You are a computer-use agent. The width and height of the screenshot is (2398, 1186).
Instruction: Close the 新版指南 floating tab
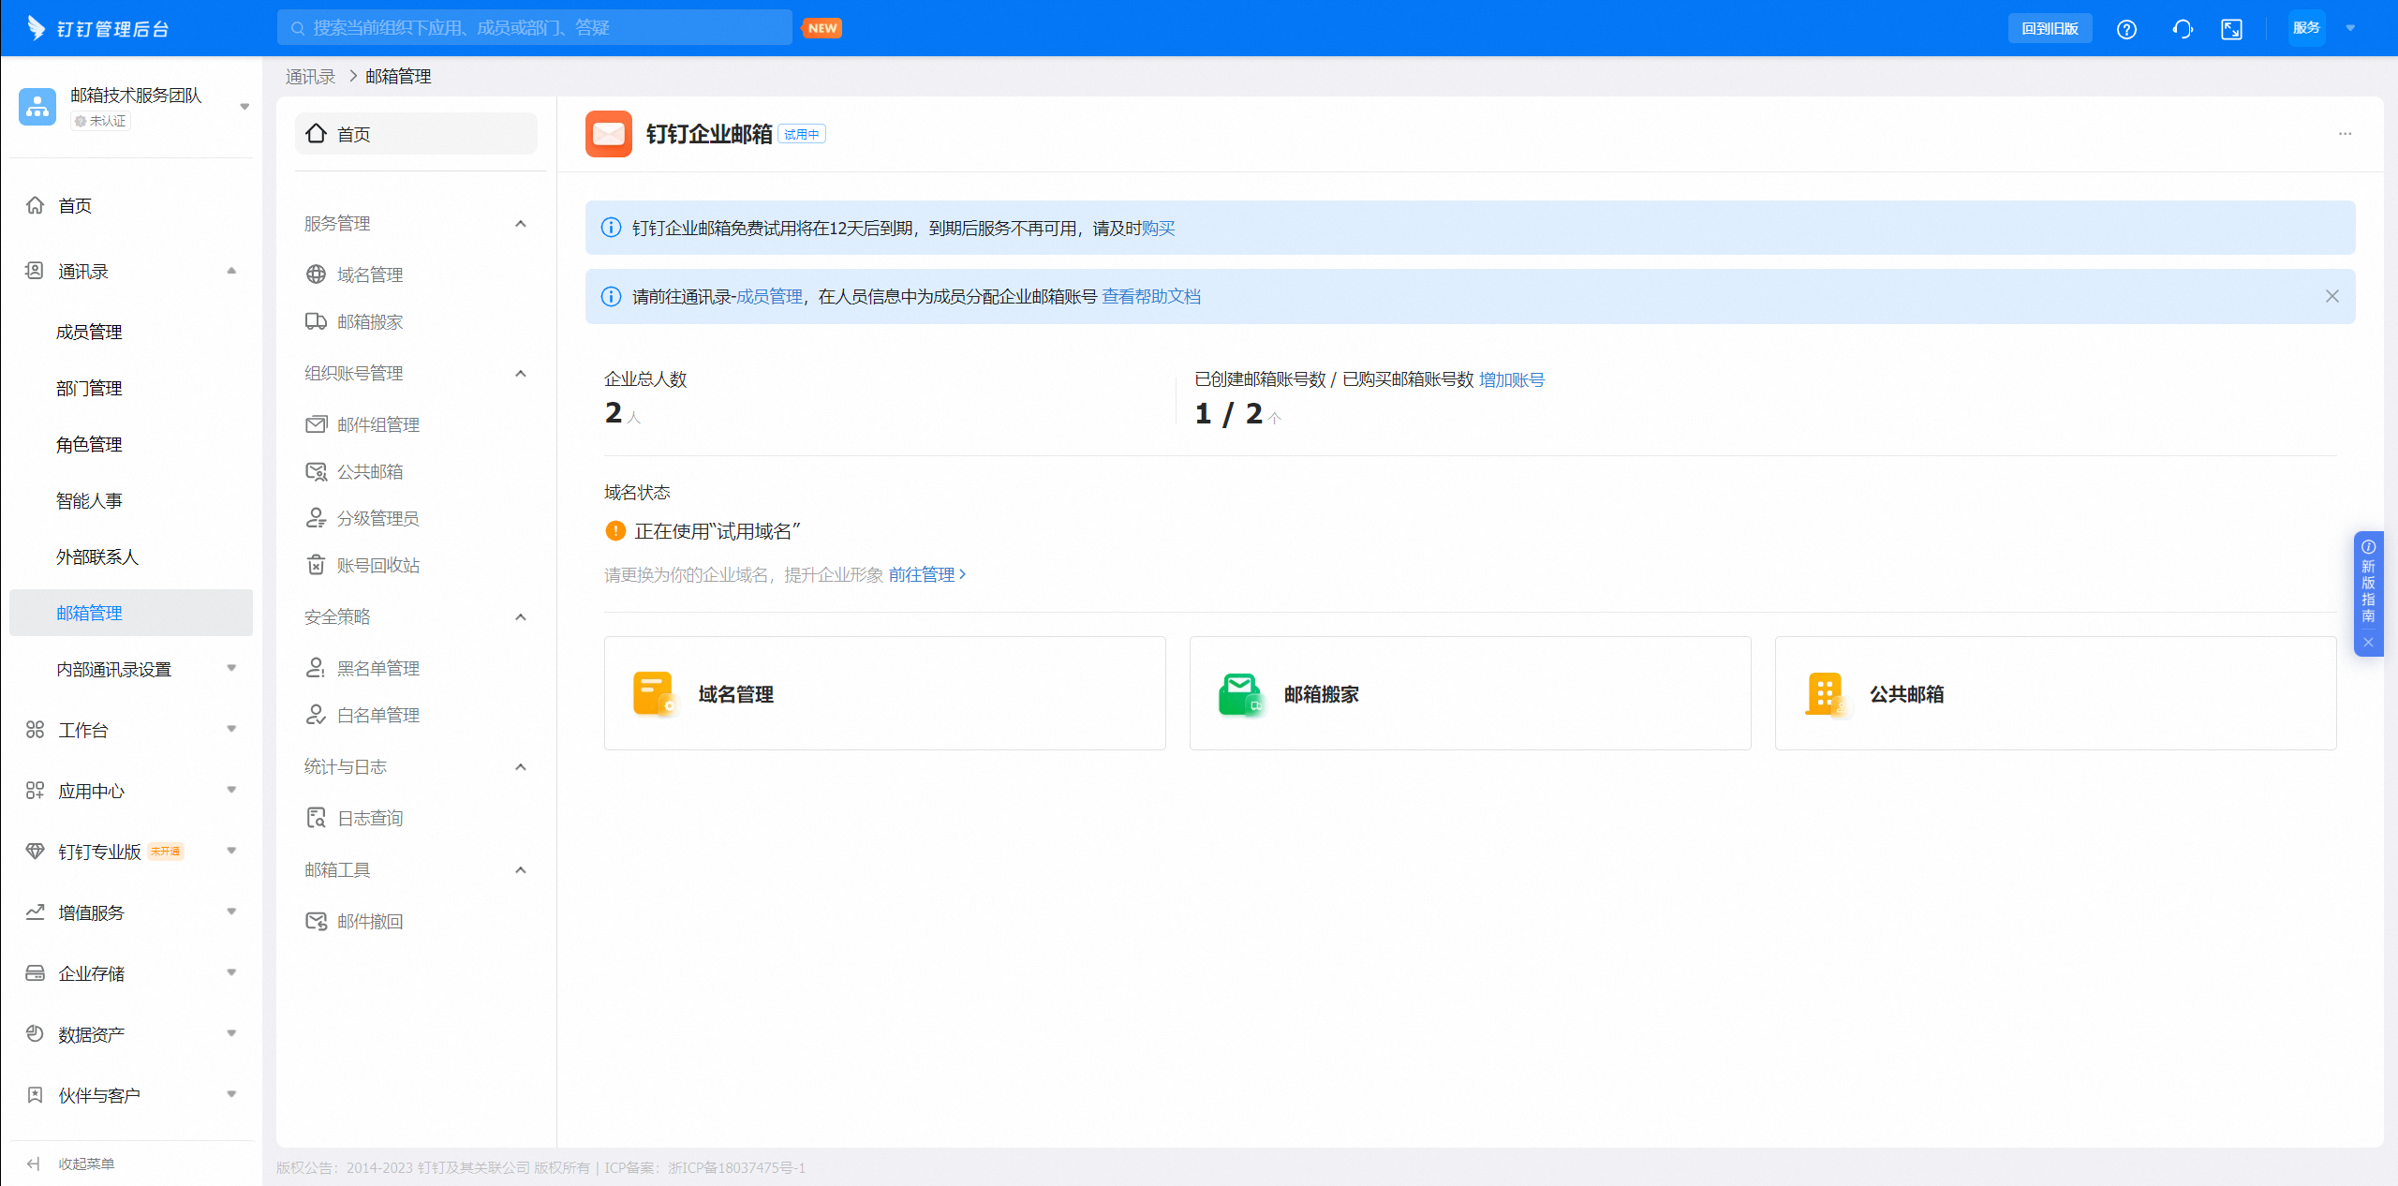click(2368, 643)
